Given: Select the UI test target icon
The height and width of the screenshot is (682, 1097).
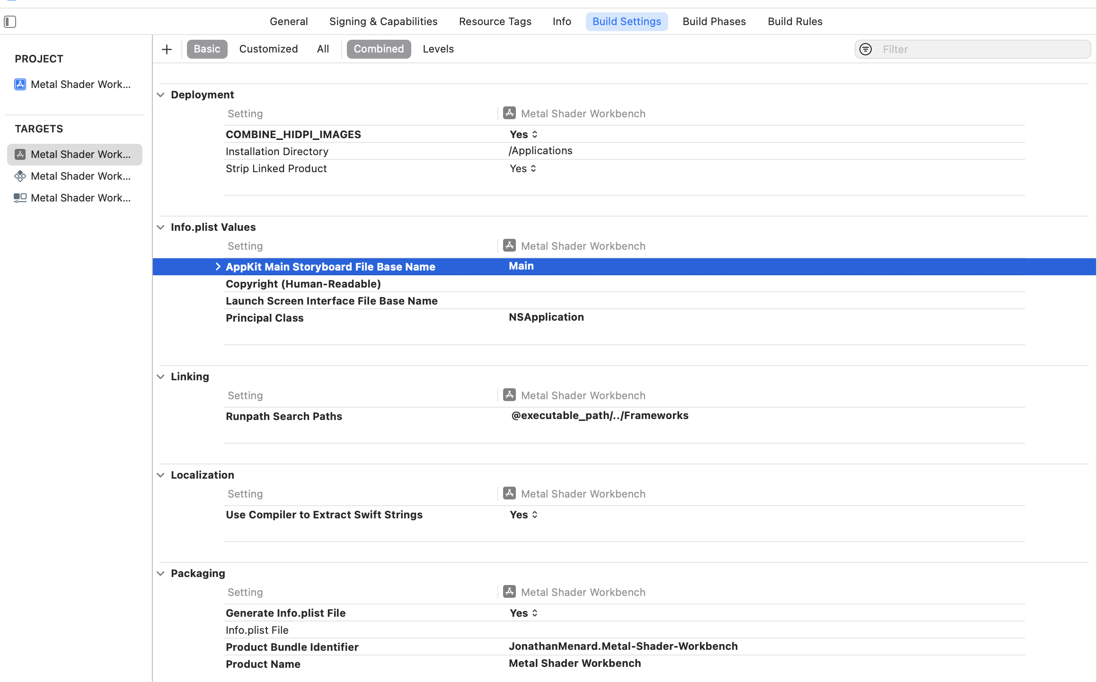Looking at the screenshot, I should 20,198.
